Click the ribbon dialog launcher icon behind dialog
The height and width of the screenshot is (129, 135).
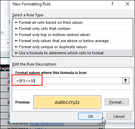[2, 33]
